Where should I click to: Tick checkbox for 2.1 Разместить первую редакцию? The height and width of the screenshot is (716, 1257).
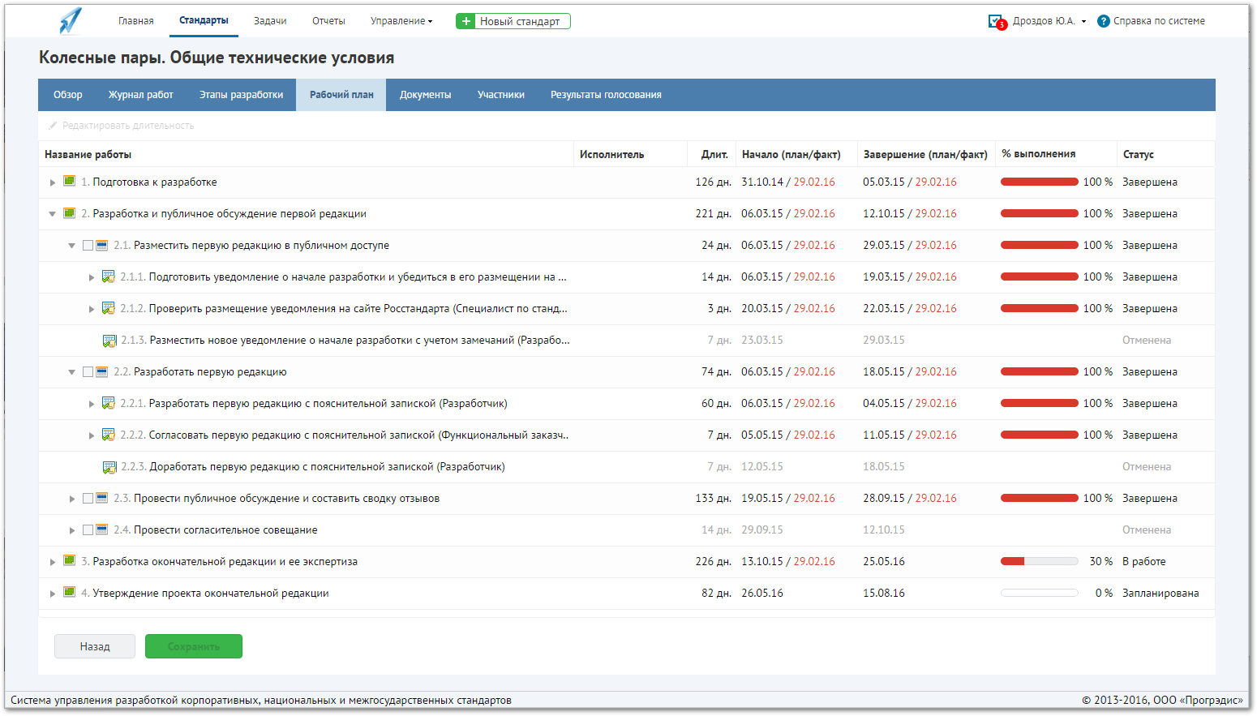(x=88, y=246)
